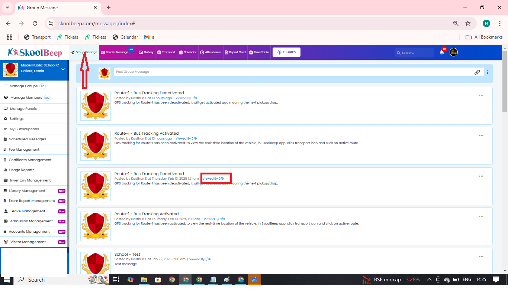The height and width of the screenshot is (291, 508).
Task: Open options menu for School - Test post
Action: point(481,257)
